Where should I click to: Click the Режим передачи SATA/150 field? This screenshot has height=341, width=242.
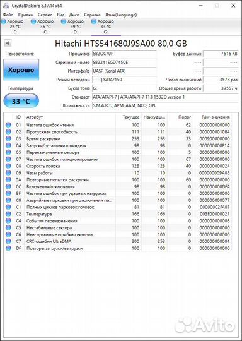(124, 80)
